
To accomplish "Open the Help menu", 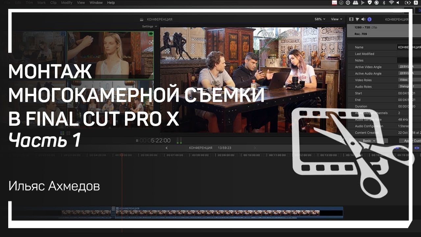I will (x=111, y=3).
